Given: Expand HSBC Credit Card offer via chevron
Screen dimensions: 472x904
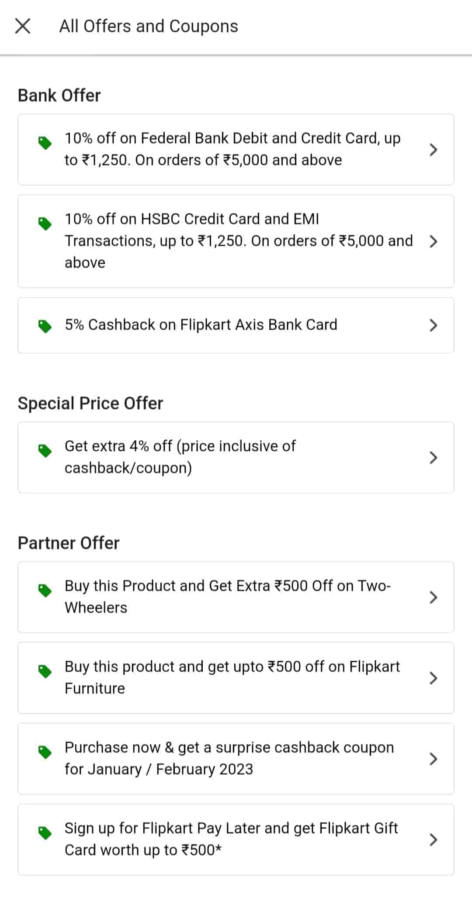Looking at the screenshot, I should [x=433, y=241].
